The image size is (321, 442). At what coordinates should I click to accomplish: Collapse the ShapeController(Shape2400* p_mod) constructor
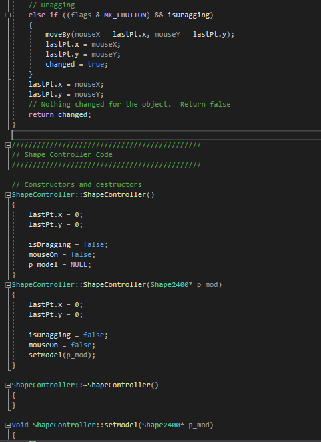8,285
